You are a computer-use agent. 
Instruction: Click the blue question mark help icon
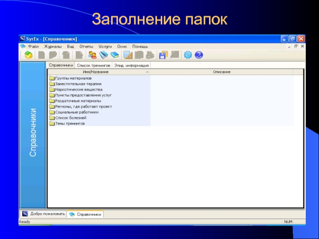[x=199, y=55]
